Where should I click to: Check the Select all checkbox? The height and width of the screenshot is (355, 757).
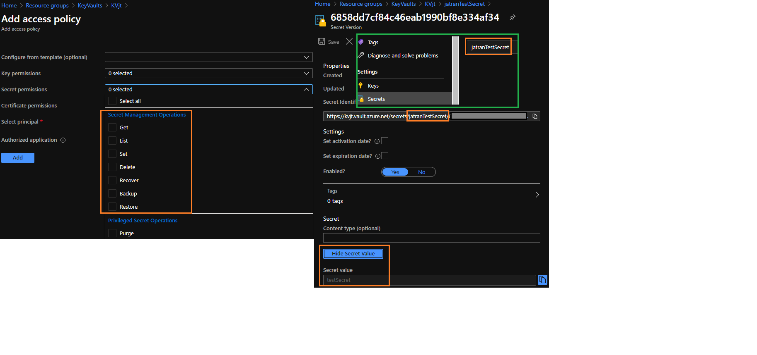112,101
